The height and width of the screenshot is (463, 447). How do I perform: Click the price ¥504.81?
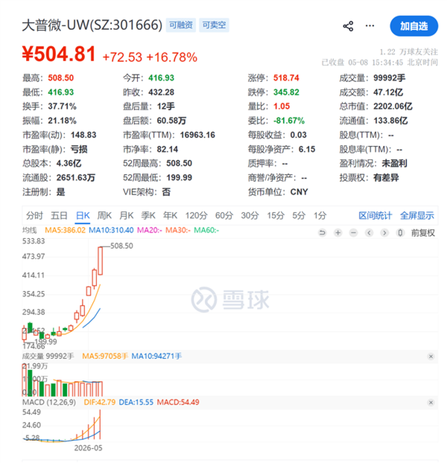pos(59,54)
